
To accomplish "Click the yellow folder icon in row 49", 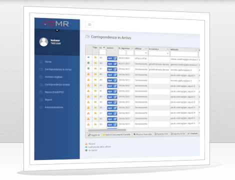I will 95,63.
